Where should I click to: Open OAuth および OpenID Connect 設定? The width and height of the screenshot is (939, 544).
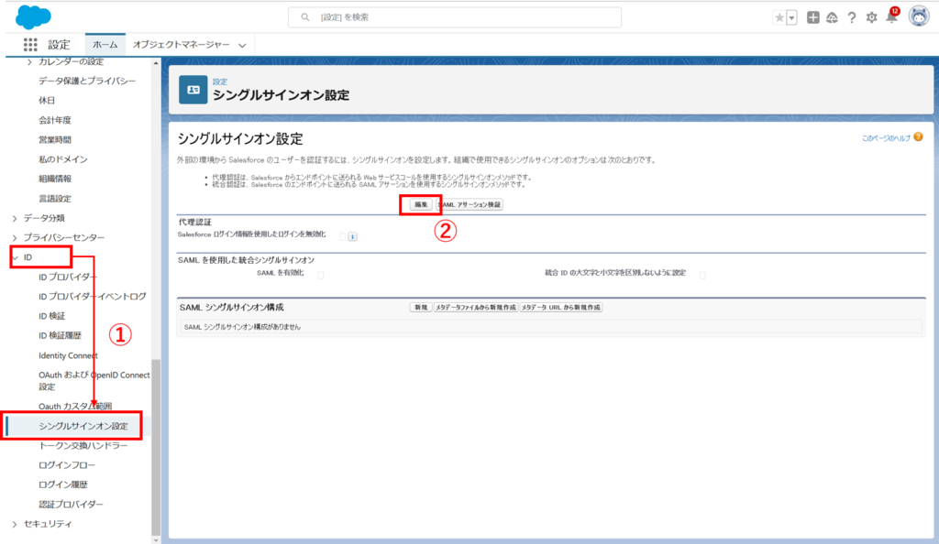94,381
